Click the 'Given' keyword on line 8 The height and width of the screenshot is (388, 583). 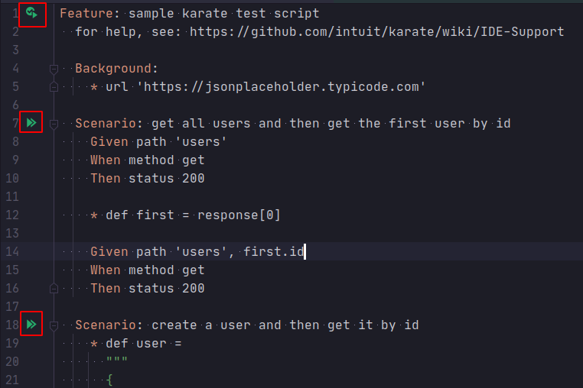(x=109, y=142)
